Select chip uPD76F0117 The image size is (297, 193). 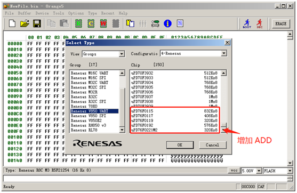(174, 116)
